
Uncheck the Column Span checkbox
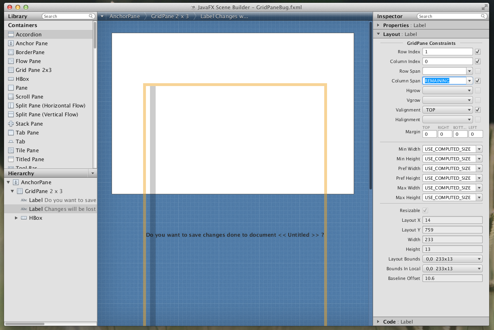pos(478,81)
